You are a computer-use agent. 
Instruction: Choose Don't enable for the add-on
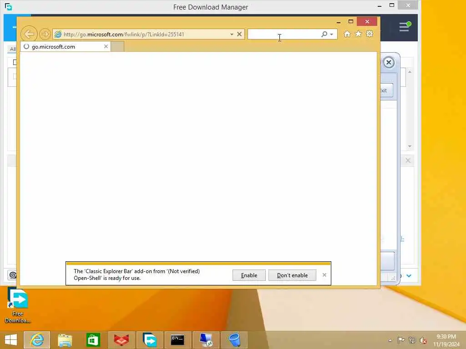[293, 275]
